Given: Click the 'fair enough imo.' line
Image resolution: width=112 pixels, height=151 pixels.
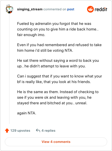Looking at the screenshot, I should coord(31,35).
